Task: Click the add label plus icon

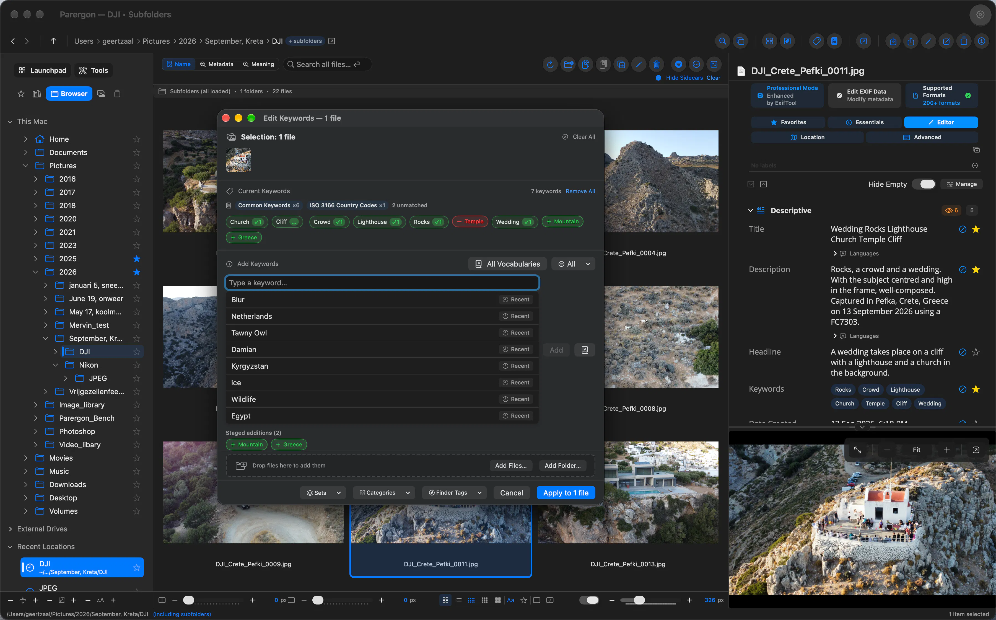Action: (975, 166)
